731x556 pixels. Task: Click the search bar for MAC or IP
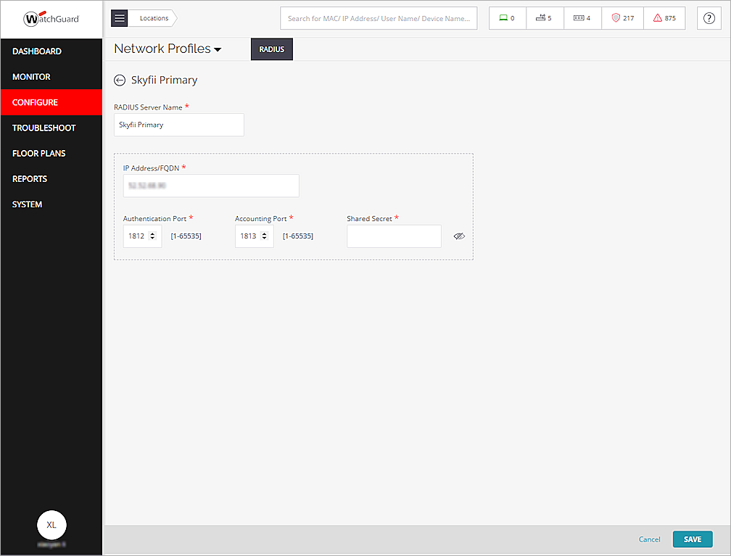[x=379, y=17]
